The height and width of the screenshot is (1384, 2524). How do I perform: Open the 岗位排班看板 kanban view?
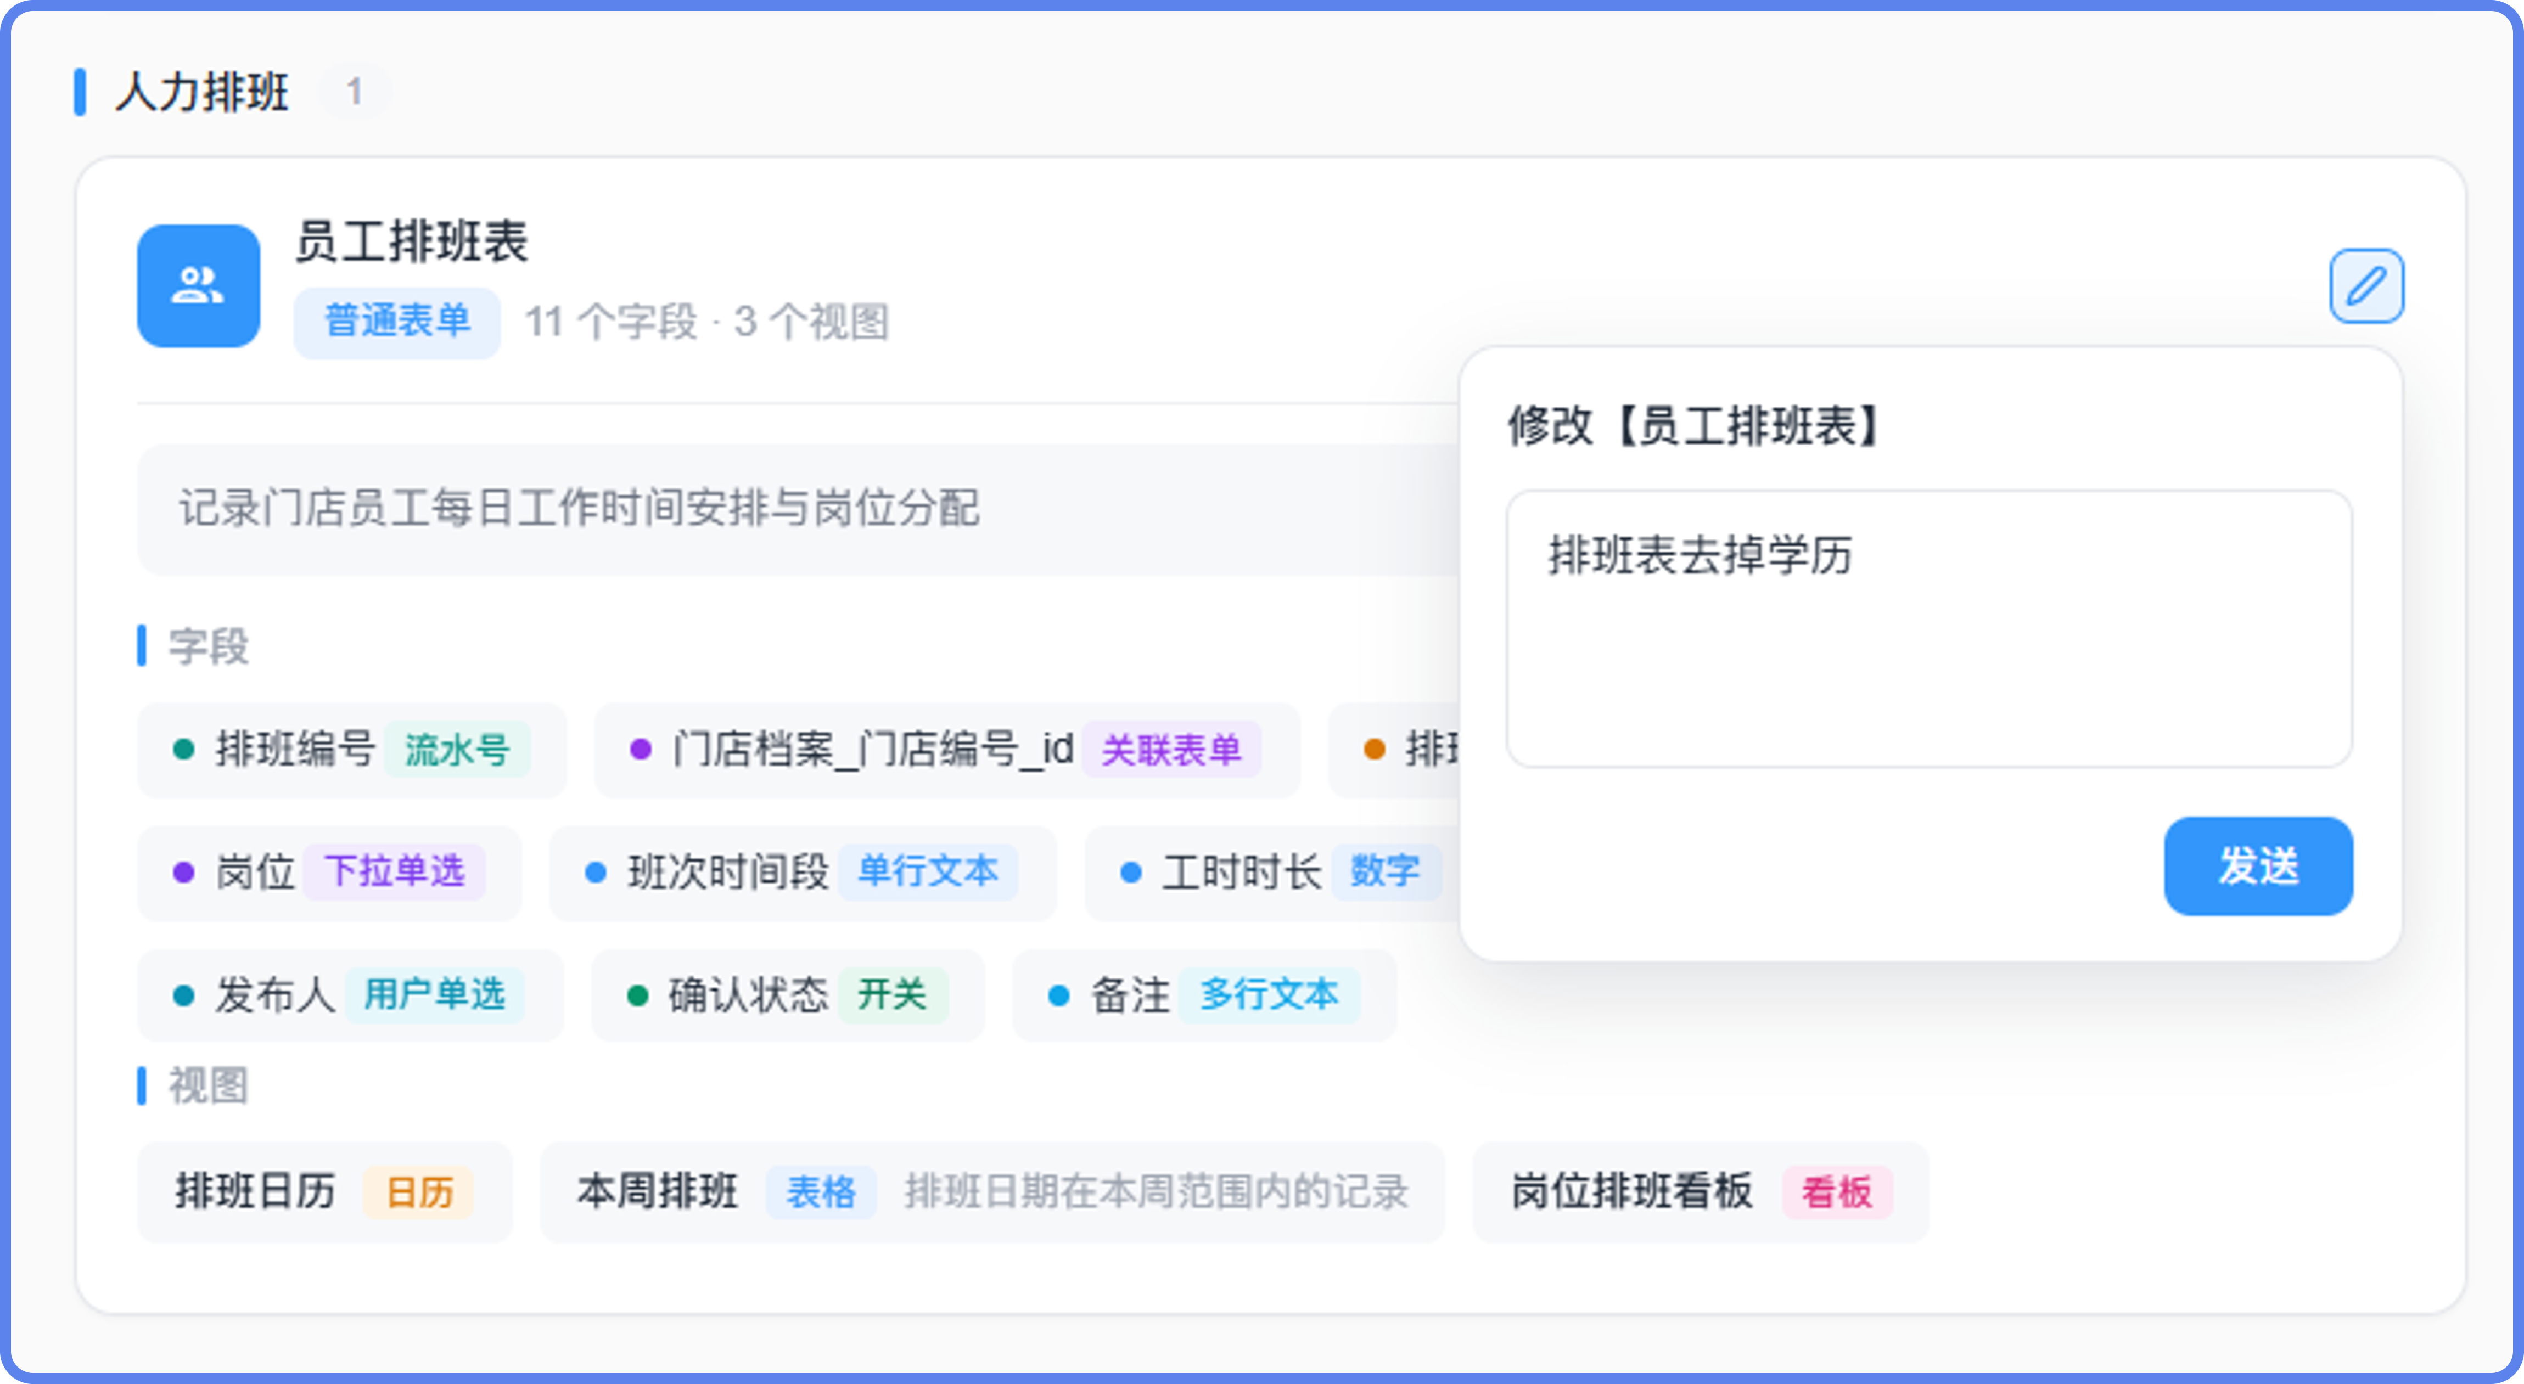click(1700, 1192)
